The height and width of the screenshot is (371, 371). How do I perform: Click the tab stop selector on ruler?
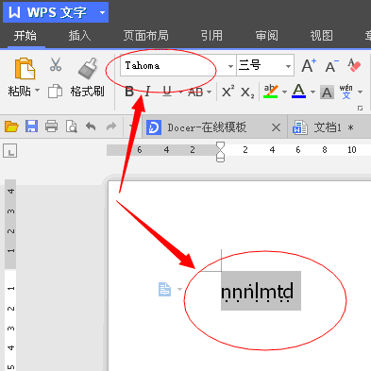click(x=10, y=151)
